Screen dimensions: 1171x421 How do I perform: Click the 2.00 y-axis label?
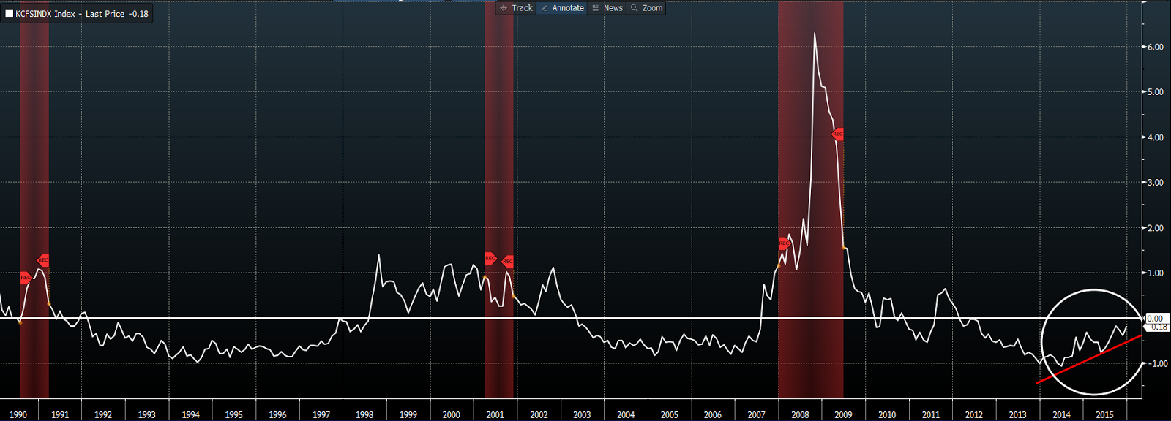tap(1156, 228)
